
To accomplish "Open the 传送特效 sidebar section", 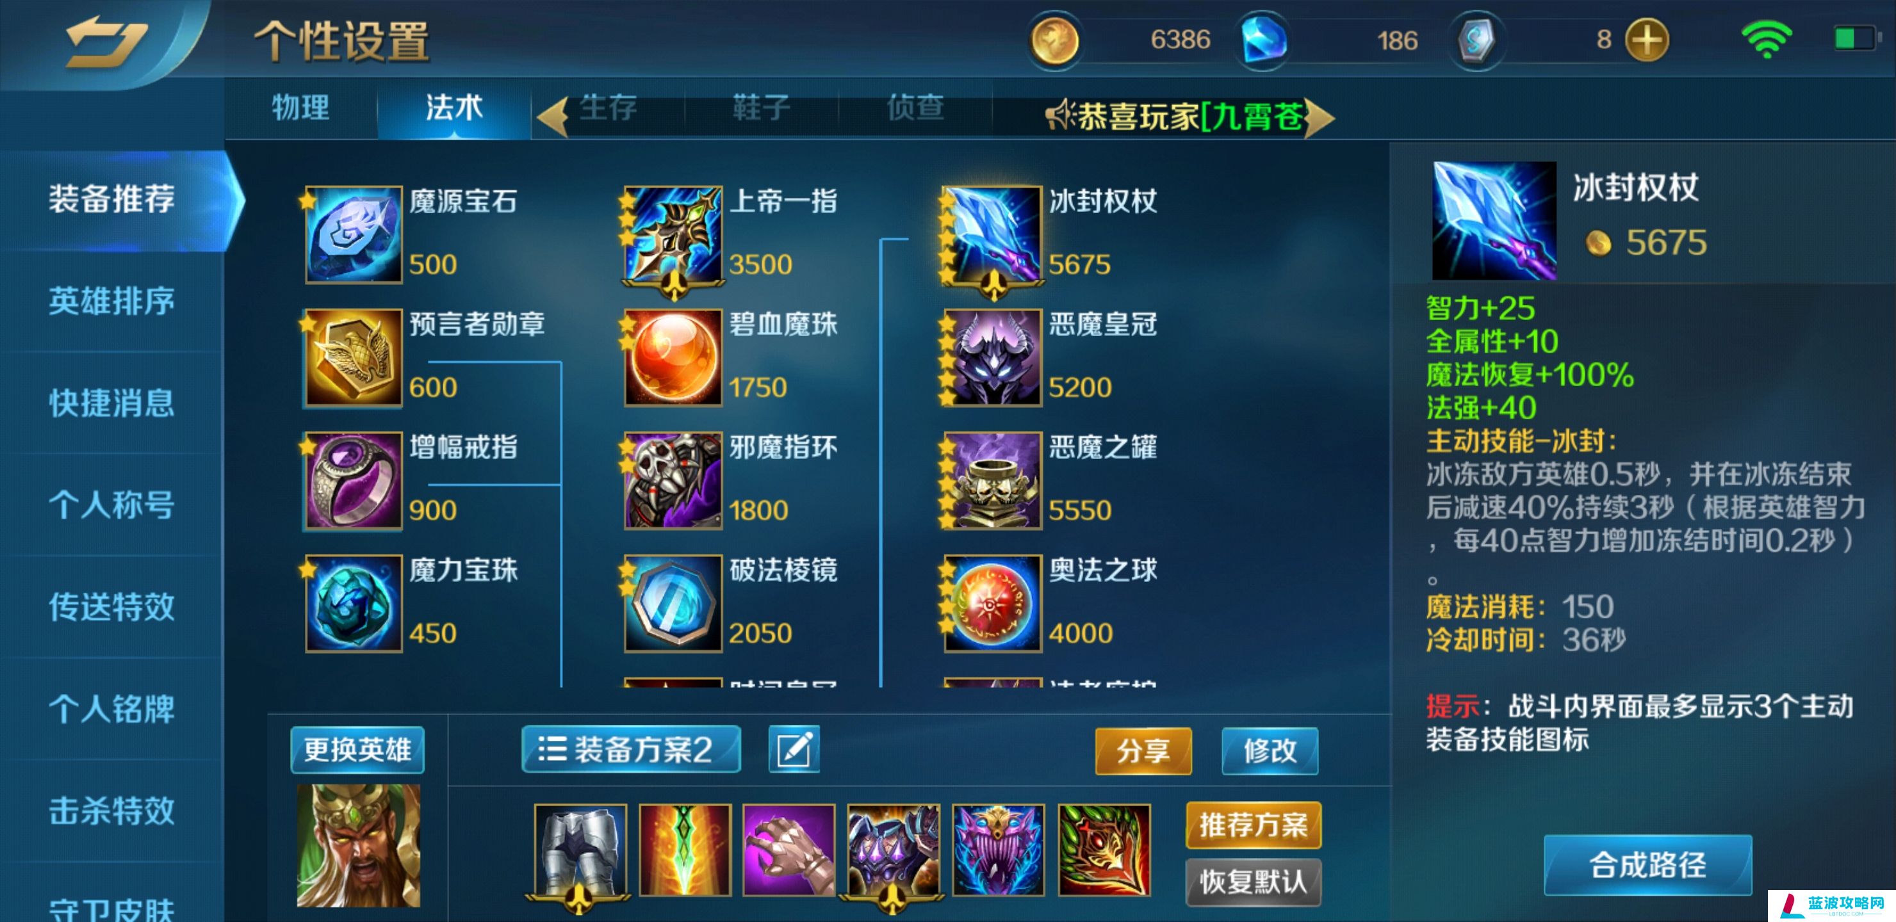I will point(112,607).
